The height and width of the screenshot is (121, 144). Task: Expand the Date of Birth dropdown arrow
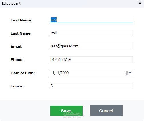[130, 73]
